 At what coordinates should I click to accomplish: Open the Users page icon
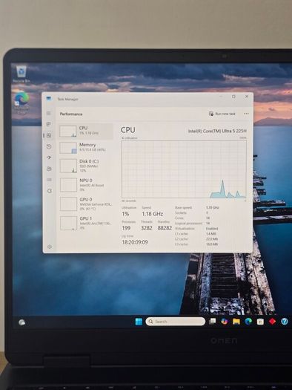(x=49, y=169)
